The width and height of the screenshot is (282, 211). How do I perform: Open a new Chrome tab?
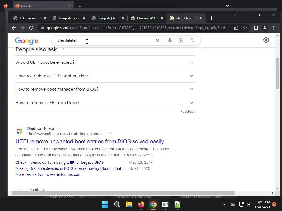212,18
